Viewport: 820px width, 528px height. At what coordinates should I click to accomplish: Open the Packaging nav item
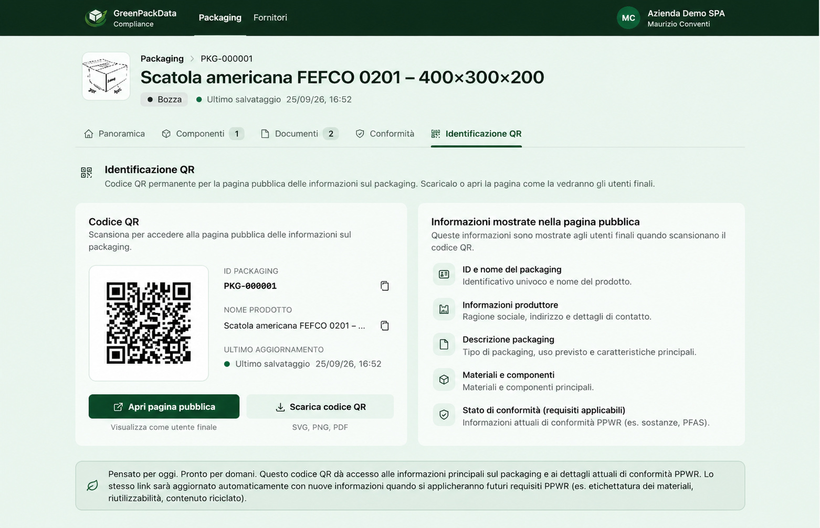220,17
